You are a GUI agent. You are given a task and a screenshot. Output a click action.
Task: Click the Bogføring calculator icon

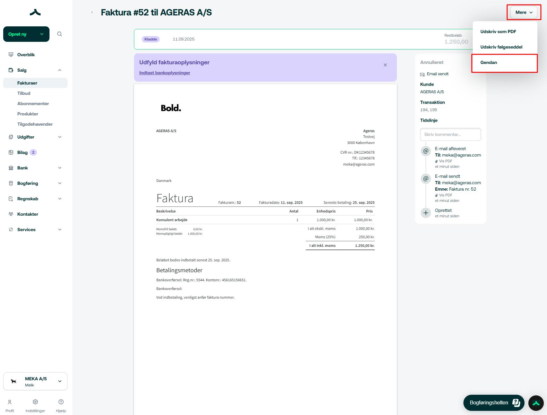coord(11,183)
